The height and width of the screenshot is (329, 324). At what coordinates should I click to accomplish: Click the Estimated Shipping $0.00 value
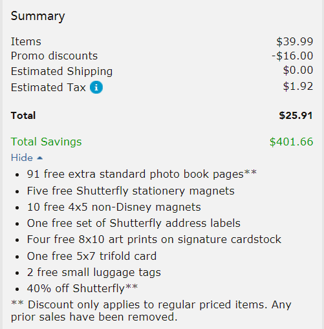[x=298, y=70]
